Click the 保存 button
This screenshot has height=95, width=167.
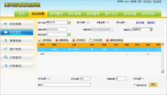click(x=153, y=85)
